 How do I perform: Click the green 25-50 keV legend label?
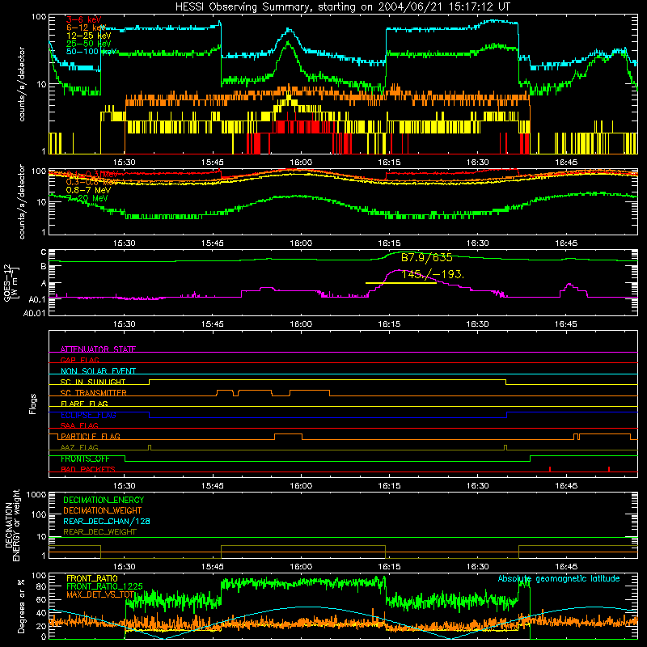click(x=88, y=44)
